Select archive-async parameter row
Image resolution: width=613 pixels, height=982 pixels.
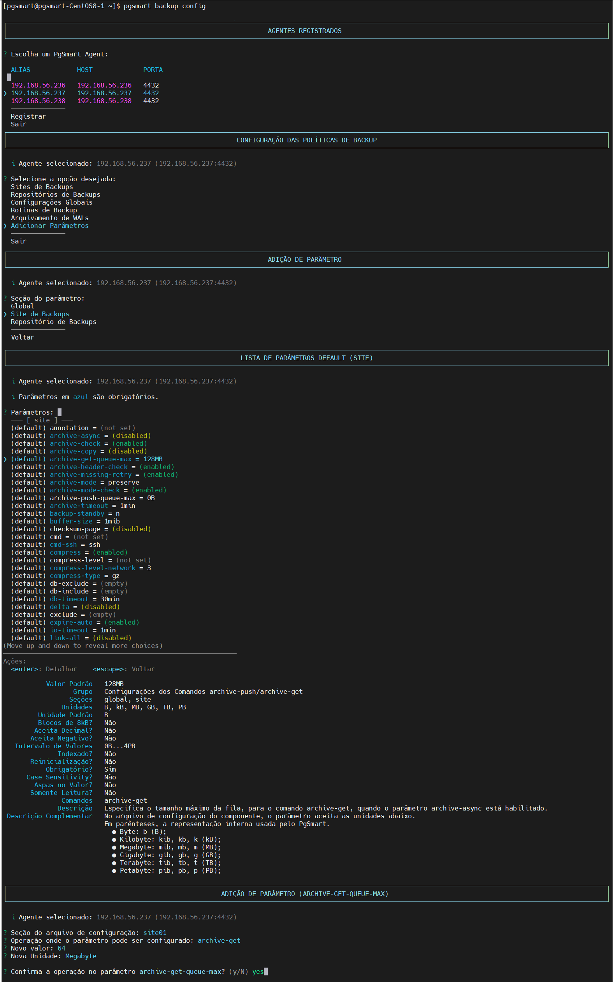pyautogui.click(x=81, y=436)
